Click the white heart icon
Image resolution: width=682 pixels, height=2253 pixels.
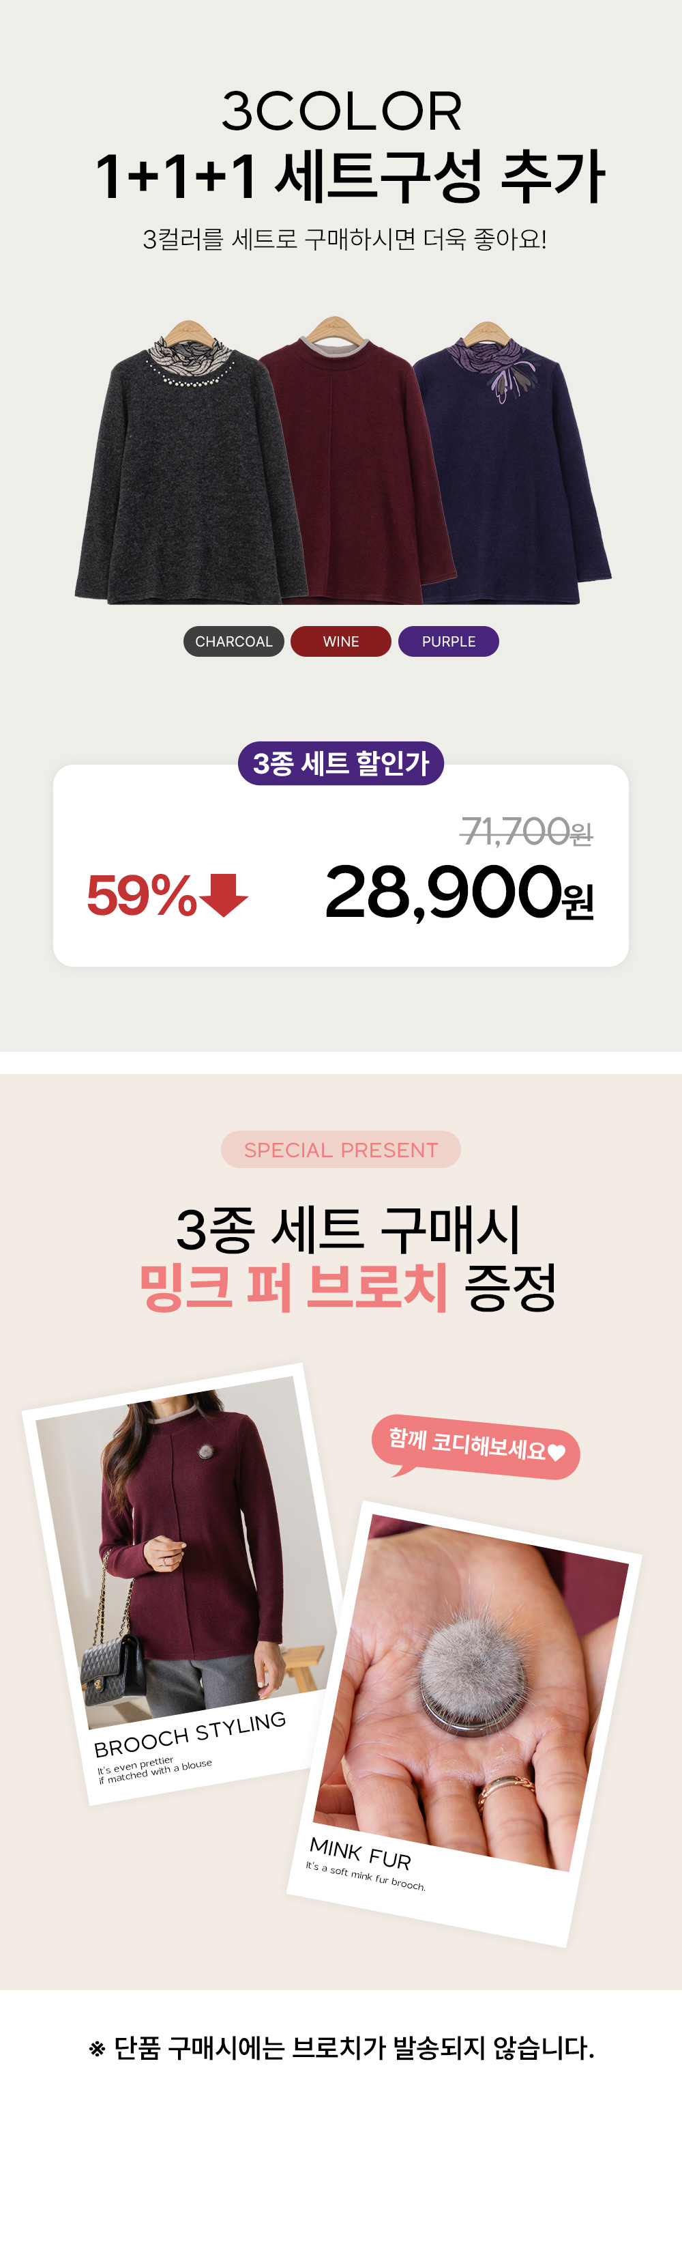click(x=557, y=1452)
